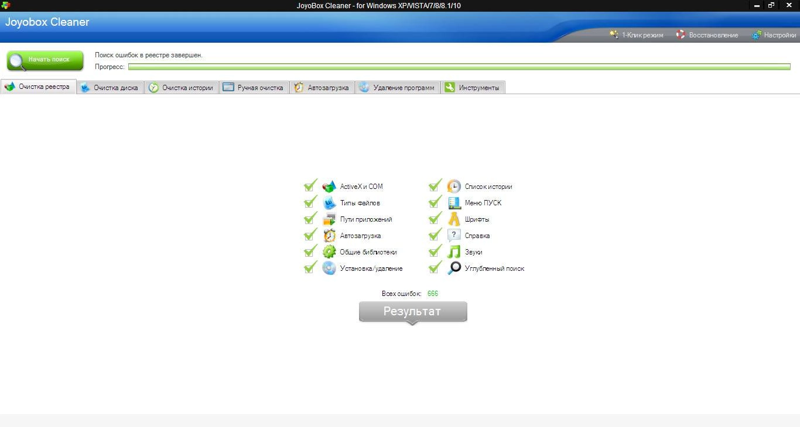Viewport: 800px width, 427px height.
Task: Click the Пути приложений icon
Action: point(329,219)
